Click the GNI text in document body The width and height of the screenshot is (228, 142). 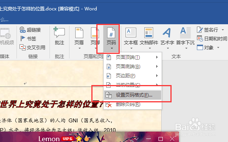click(73, 120)
